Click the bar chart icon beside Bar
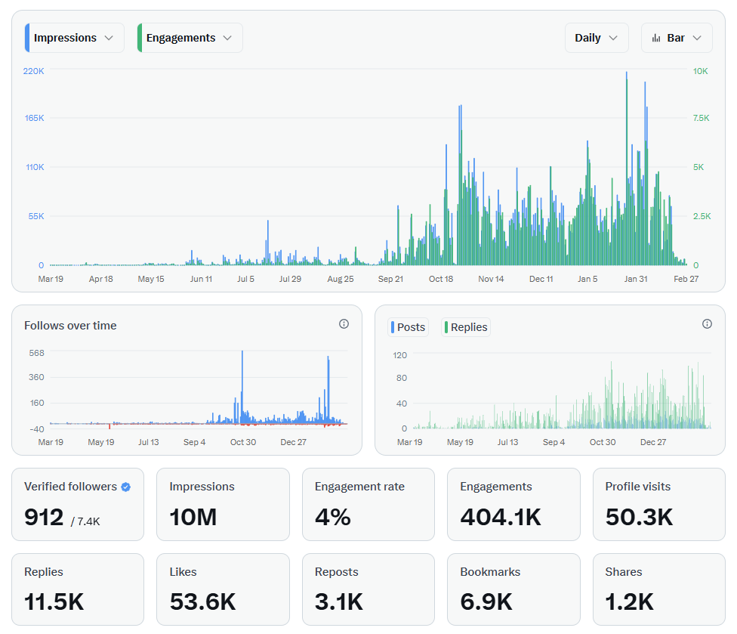Viewport: 737px width, 634px height. coord(656,38)
